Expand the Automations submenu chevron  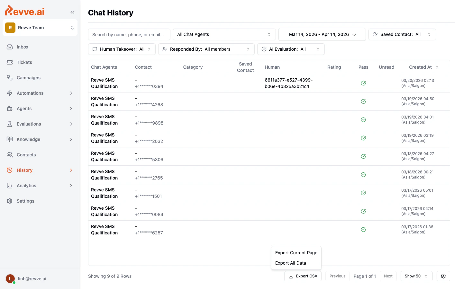pos(71,93)
